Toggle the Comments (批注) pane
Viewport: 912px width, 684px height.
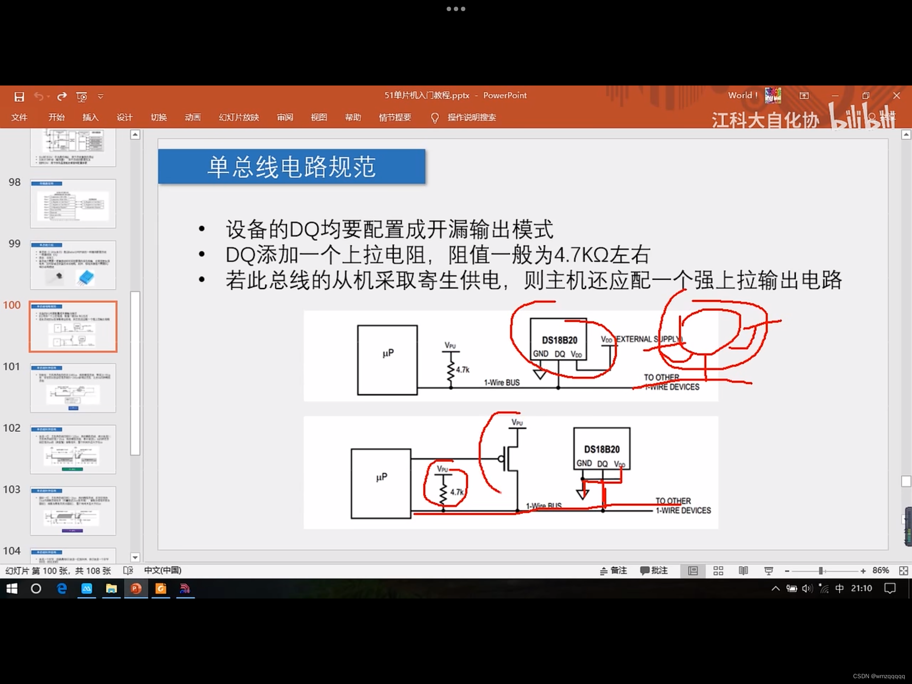coord(654,570)
